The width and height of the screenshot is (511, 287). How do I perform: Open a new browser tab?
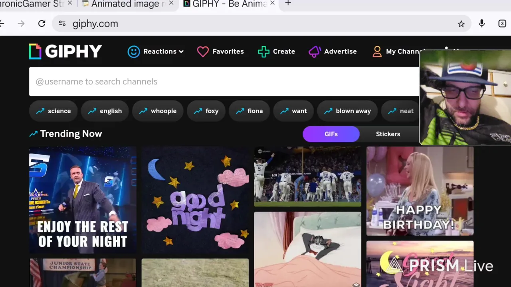pyautogui.click(x=288, y=3)
